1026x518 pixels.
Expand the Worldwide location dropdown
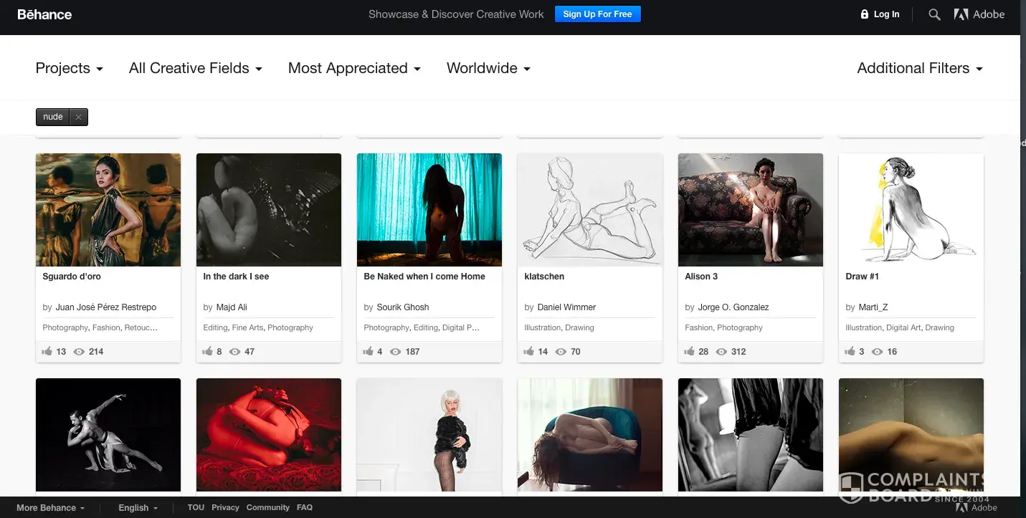488,68
